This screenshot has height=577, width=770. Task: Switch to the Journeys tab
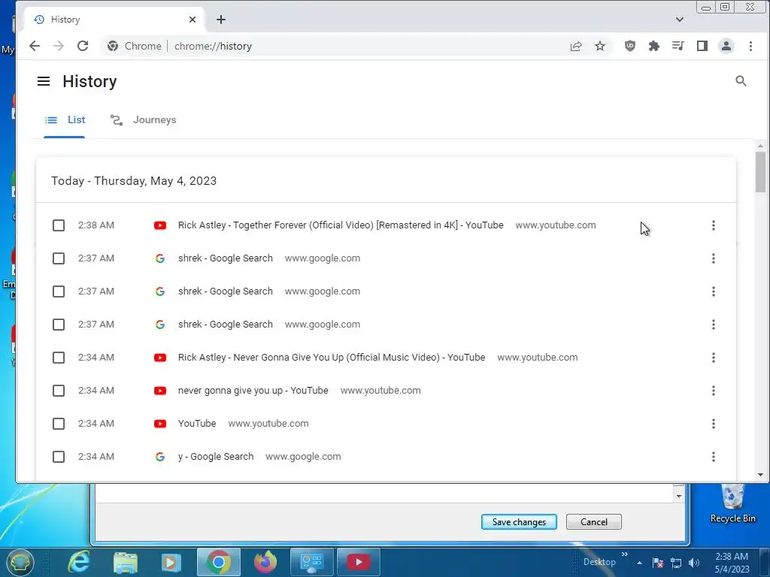[x=143, y=120]
